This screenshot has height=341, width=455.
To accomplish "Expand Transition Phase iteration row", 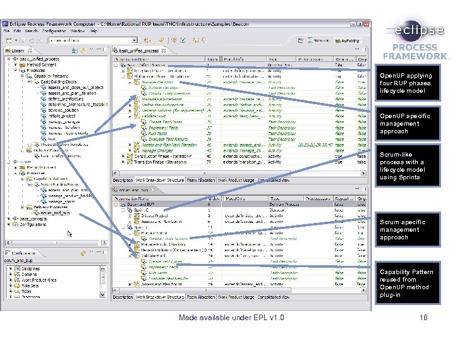I will (123, 162).
